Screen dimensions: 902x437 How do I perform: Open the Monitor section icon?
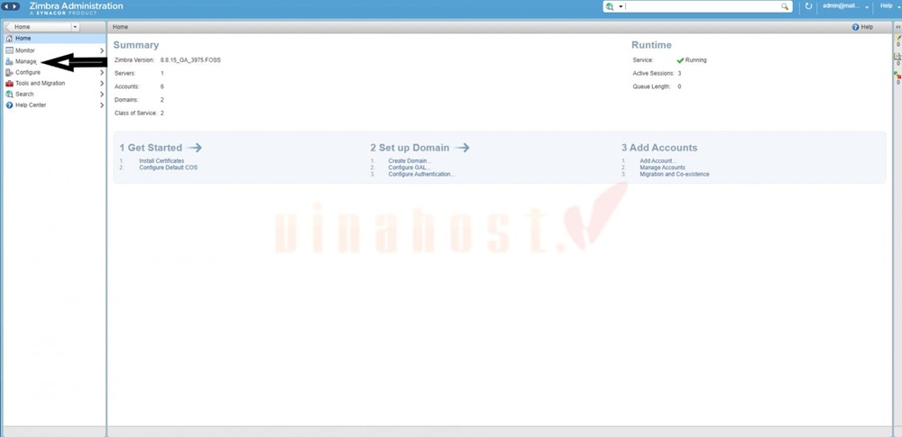point(9,50)
